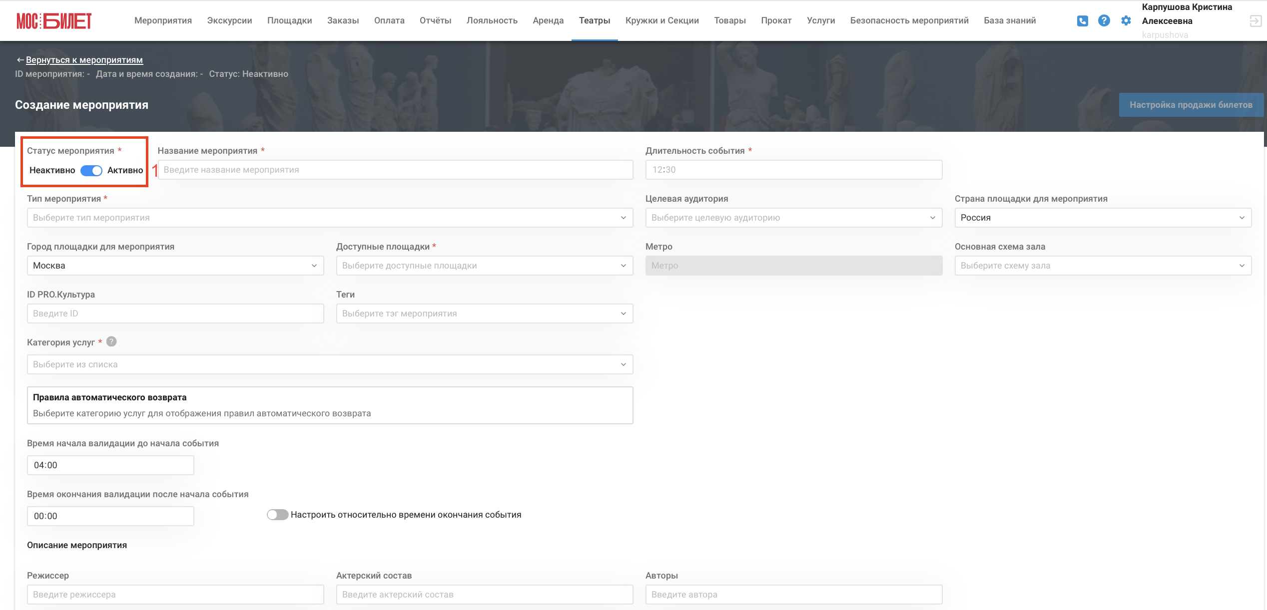Click the МОСБИЛЕТ logo
The width and height of the screenshot is (1267, 610).
(x=54, y=20)
